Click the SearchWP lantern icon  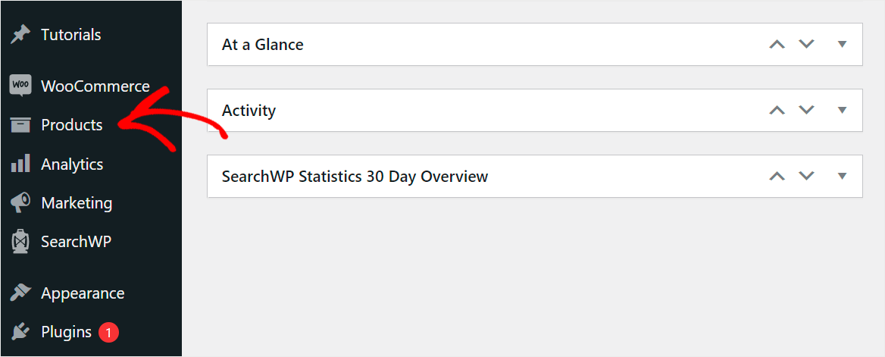coord(20,242)
